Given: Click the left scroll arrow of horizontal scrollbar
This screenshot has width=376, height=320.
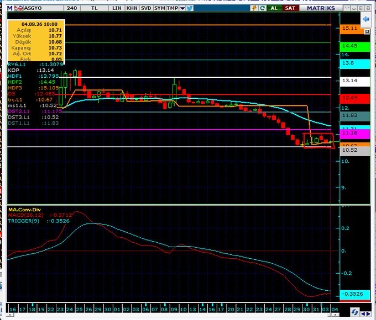Looking at the screenshot, I should (9, 315).
